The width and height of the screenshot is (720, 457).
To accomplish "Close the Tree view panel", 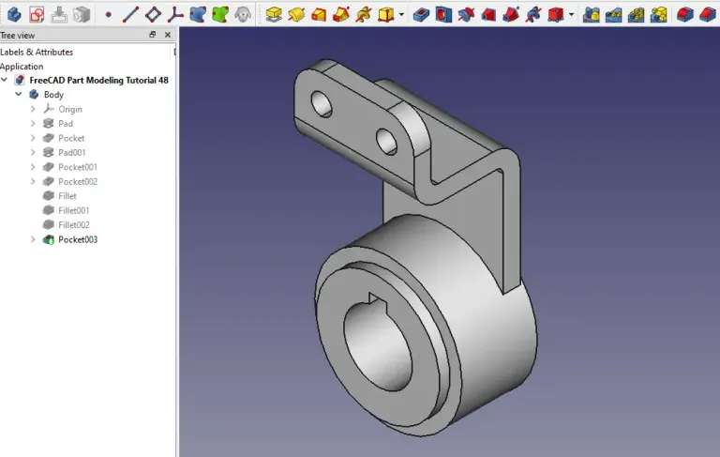I will tap(167, 35).
